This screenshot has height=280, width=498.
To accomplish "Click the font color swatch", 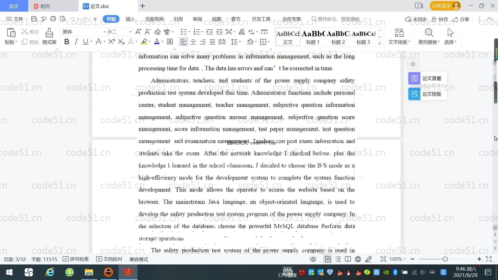I will 157,42.
